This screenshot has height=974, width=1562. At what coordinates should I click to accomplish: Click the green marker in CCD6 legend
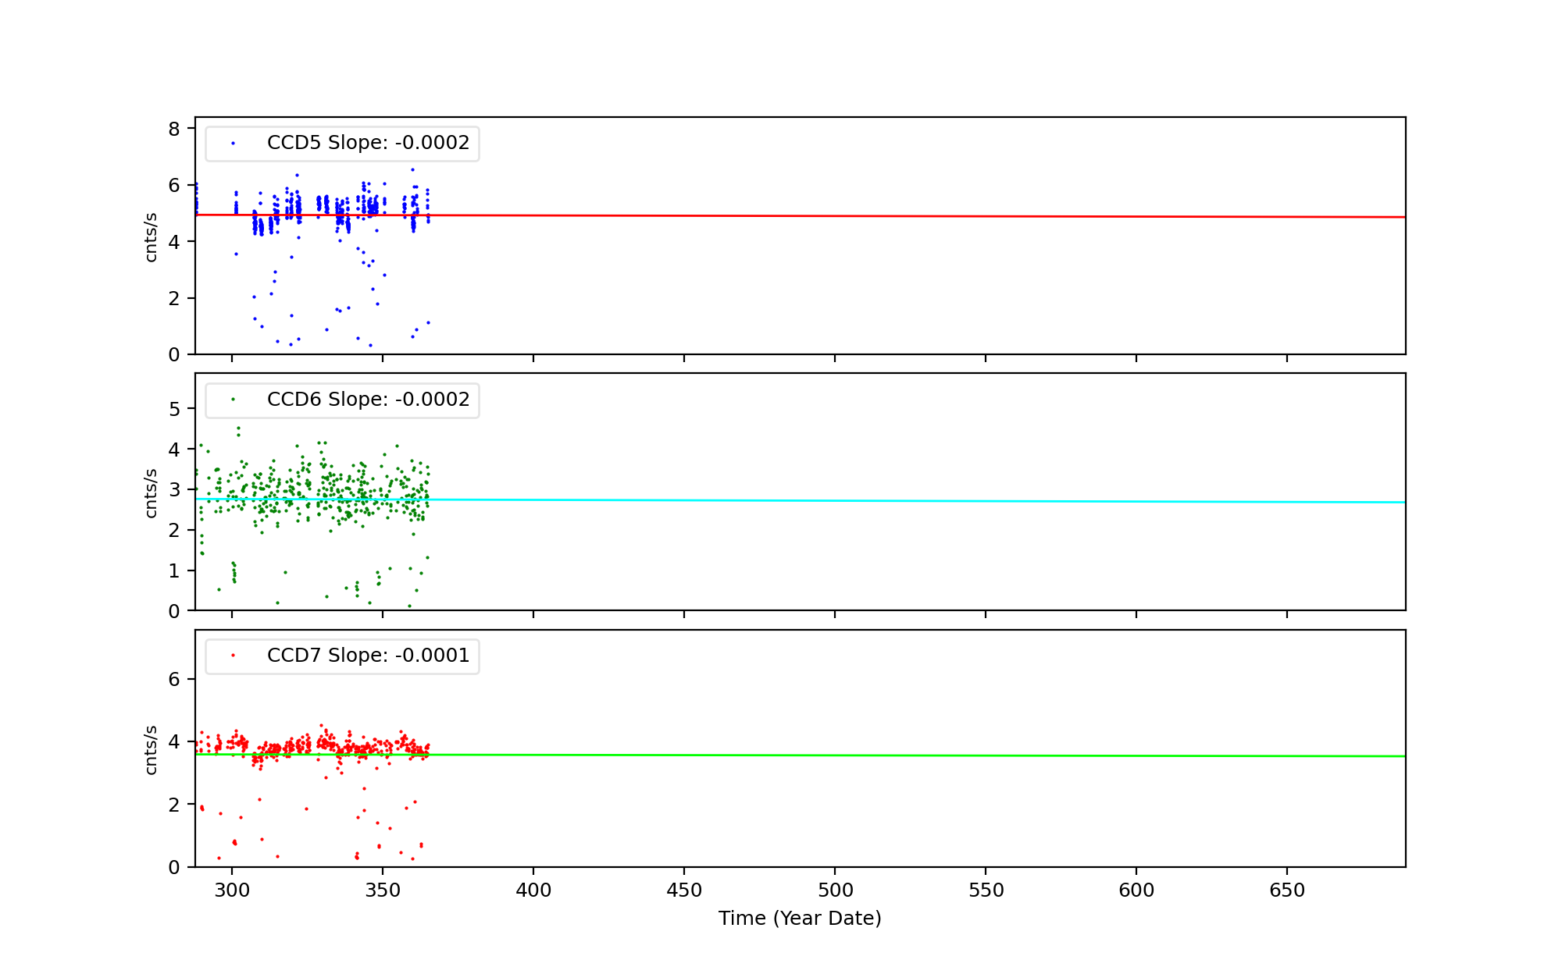(233, 400)
